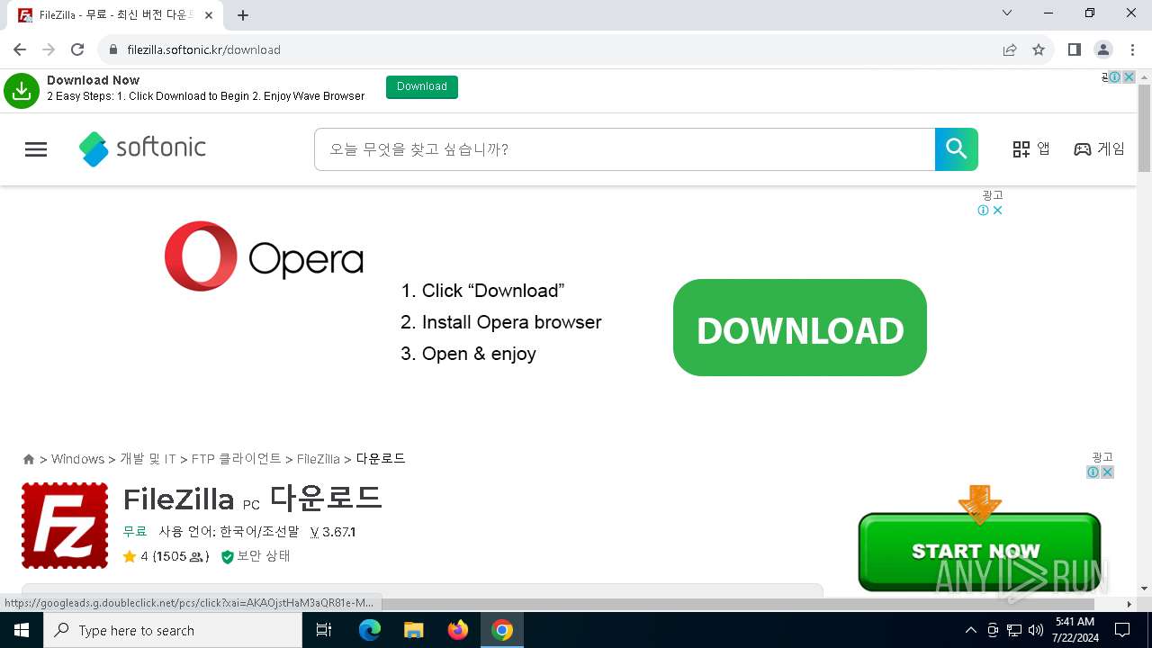This screenshot has width=1152, height=648.
Task: Click the Softonic search field
Action: click(x=625, y=149)
